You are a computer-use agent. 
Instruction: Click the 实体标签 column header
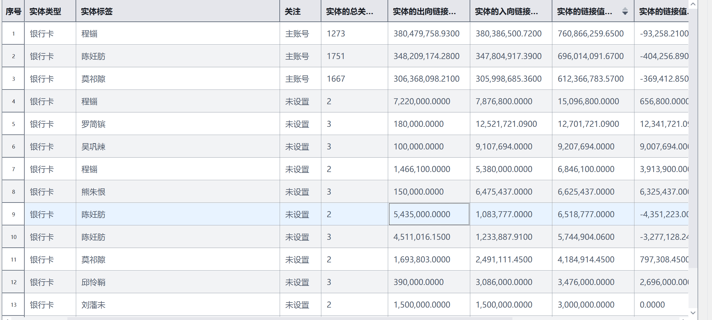[178, 11]
